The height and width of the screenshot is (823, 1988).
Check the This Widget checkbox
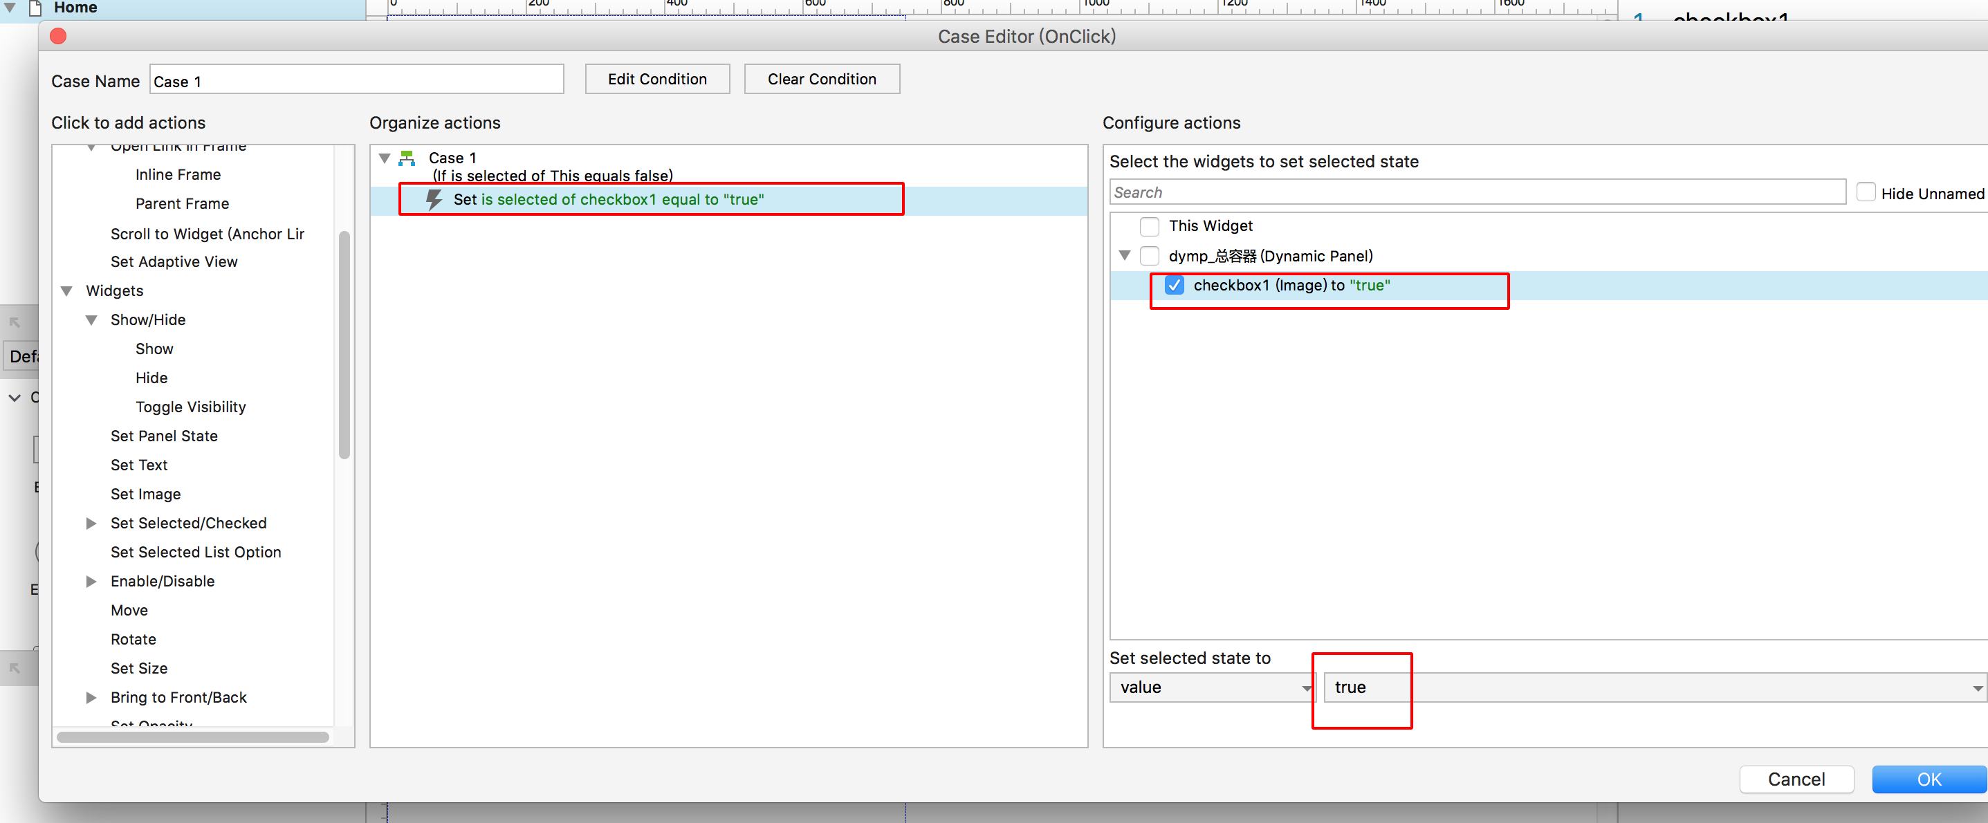[x=1149, y=226]
